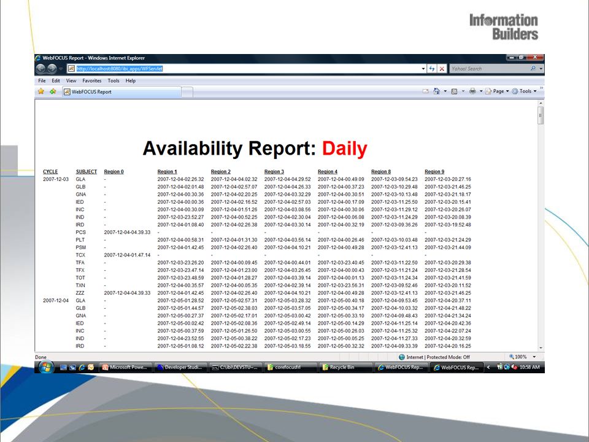Expand the Feeds dropdown arrow
The image size is (589, 442).
(x=463, y=91)
